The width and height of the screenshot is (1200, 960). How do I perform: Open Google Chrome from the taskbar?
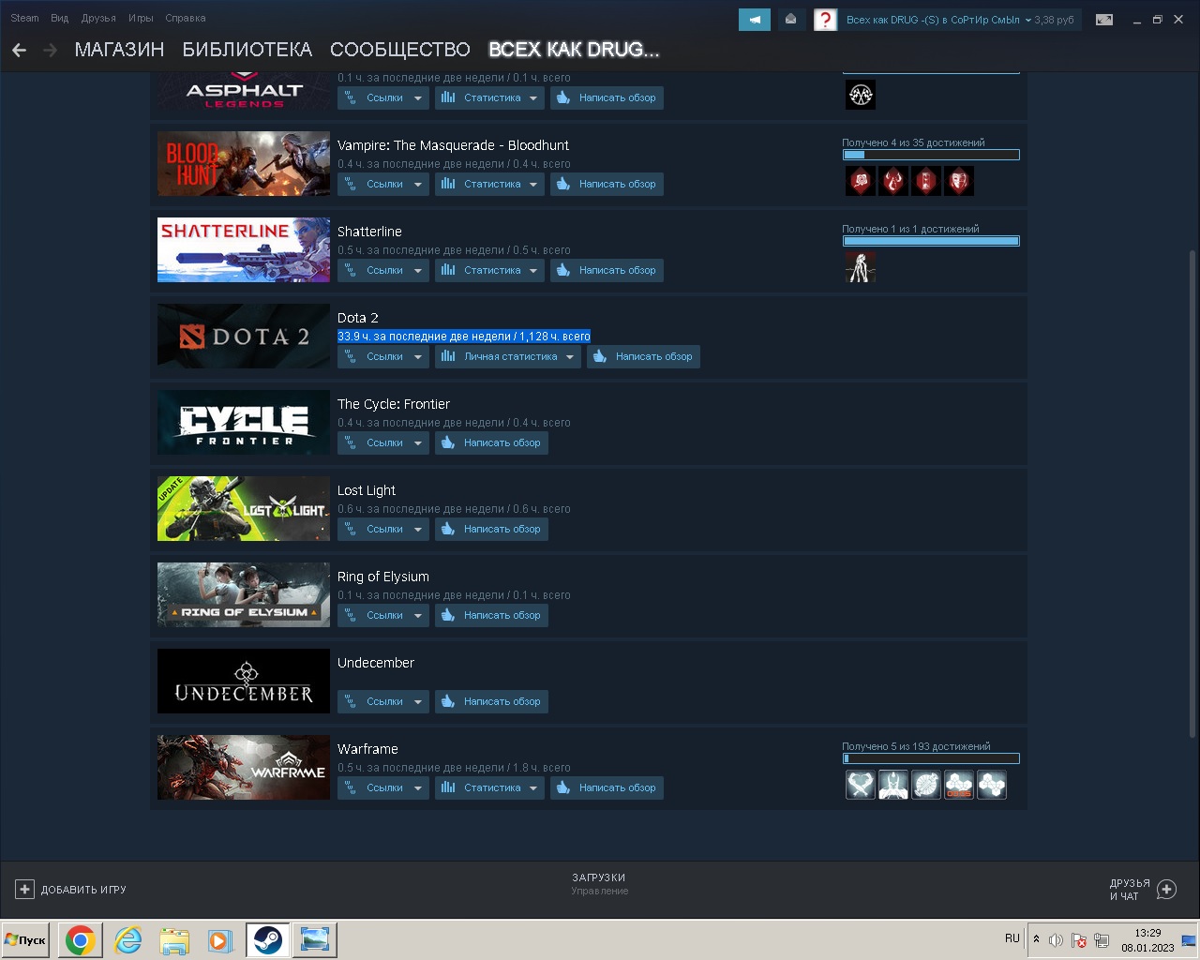coord(81,939)
